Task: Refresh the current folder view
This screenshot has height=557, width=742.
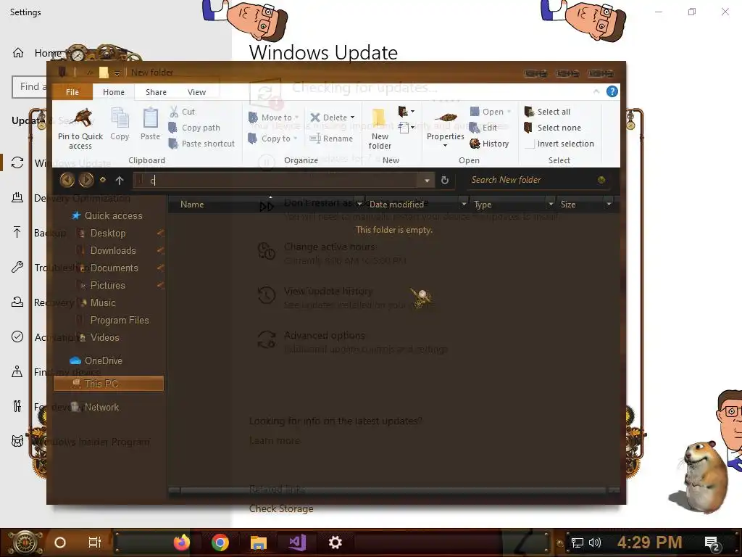Action: [445, 181]
